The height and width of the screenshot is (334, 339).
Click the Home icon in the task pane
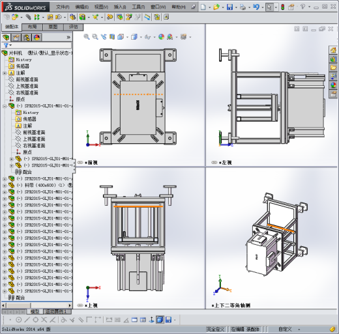click(333, 51)
